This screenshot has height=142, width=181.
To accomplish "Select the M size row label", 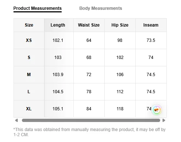I will pyautogui.click(x=29, y=75).
